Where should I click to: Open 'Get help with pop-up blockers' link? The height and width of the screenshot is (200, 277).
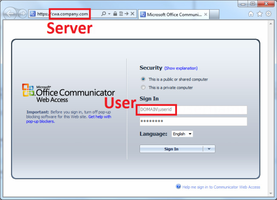[x=69, y=119]
